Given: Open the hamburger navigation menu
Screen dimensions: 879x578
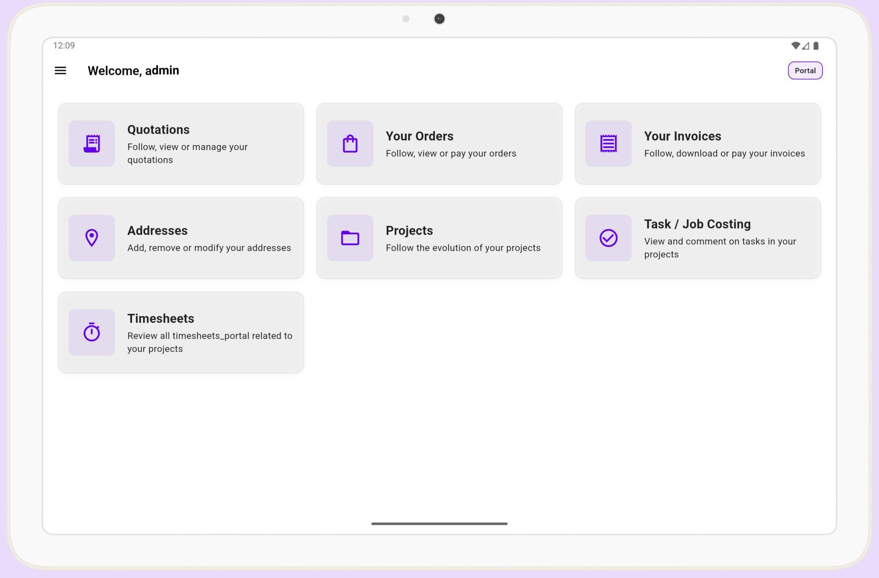Looking at the screenshot, I should coord(60,71).
